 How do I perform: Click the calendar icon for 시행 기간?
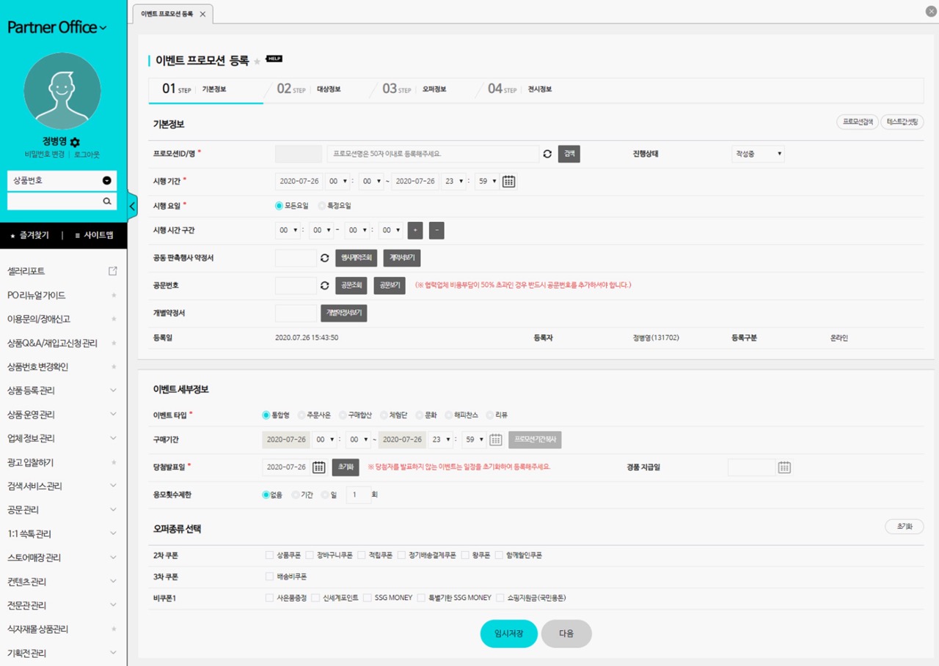509,181
